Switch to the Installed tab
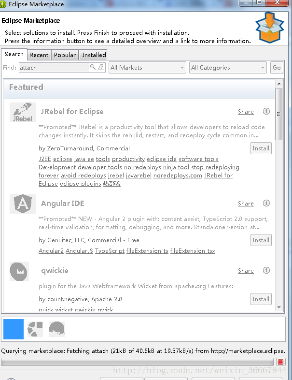Screen dimensions: 292x380 click(94, 55)
